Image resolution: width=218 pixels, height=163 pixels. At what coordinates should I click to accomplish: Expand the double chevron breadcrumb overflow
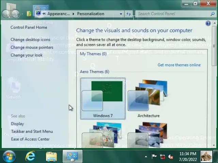pos(44,14)
